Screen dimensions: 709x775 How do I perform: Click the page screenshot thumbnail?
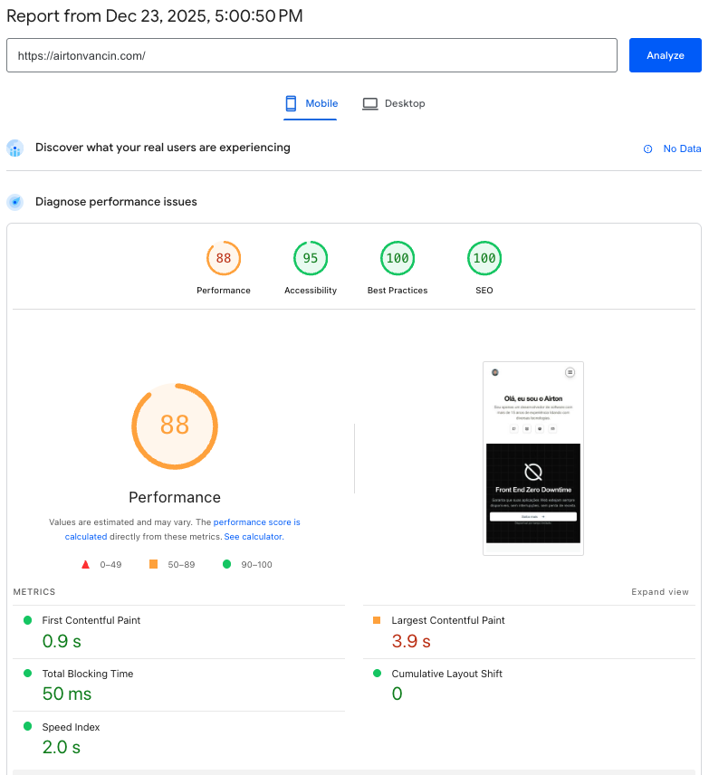coord(532,457)
